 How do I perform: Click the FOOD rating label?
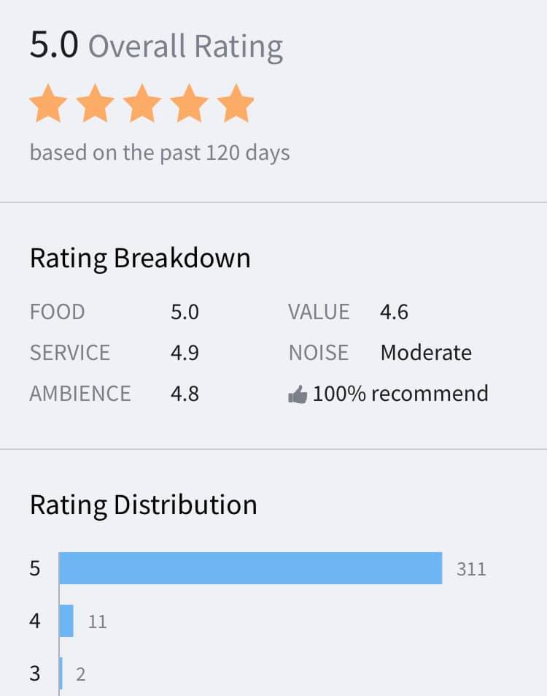(57, 312)
